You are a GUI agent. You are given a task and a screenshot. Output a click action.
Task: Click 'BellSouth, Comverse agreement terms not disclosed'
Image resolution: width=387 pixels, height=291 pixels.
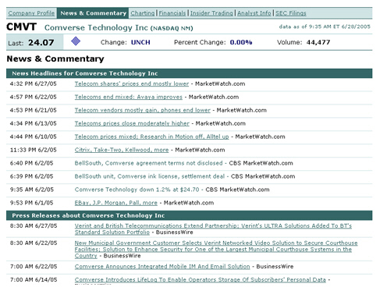coord(148,163)
